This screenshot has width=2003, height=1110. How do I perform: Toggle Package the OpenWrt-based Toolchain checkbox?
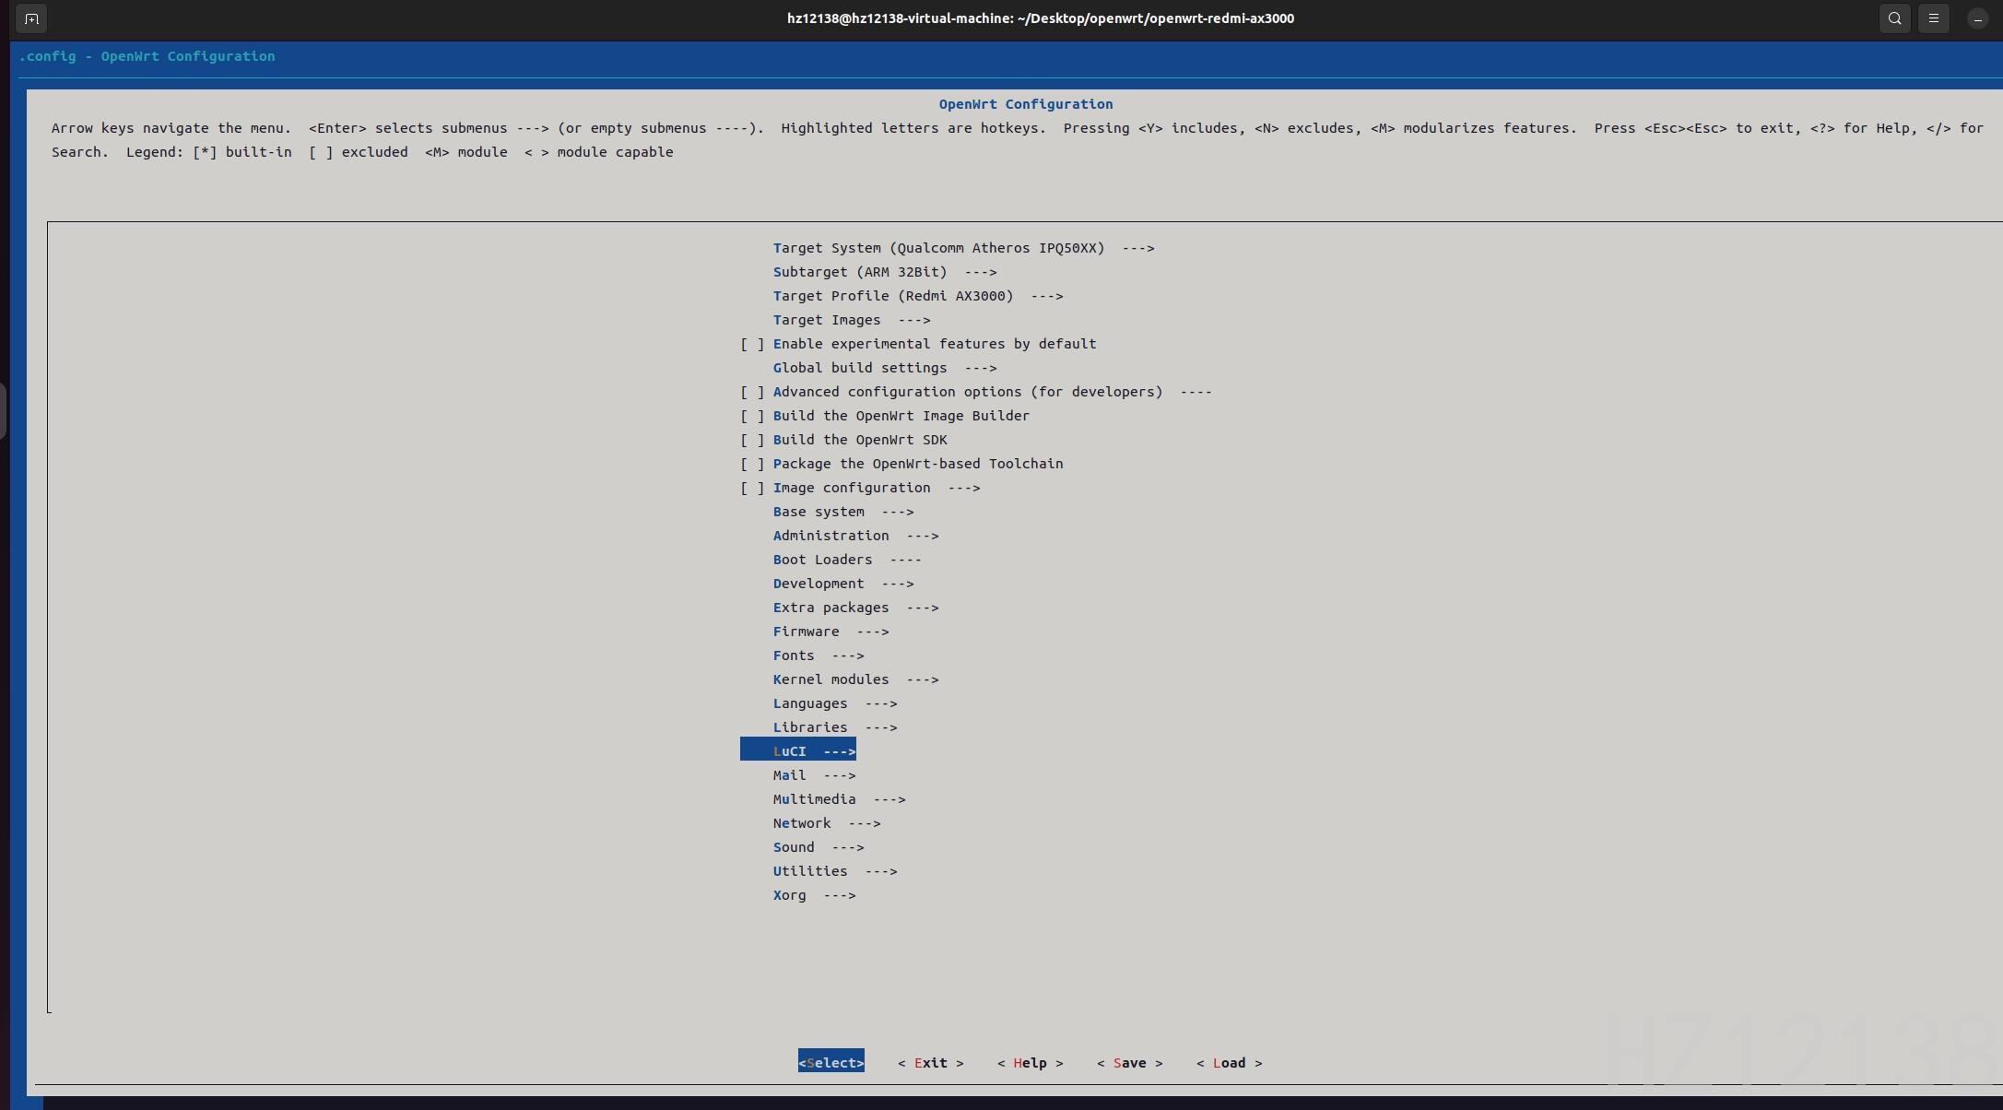click(x=752, y=464)
